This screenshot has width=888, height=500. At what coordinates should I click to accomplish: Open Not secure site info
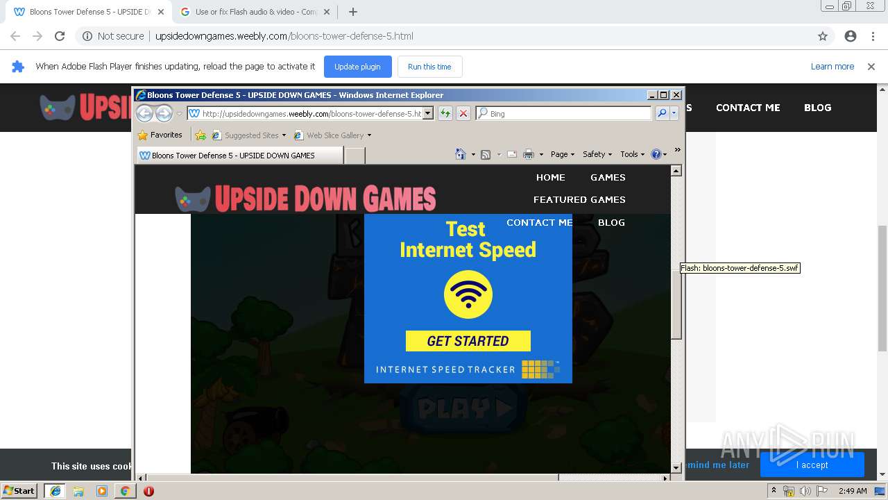(113, 36)
